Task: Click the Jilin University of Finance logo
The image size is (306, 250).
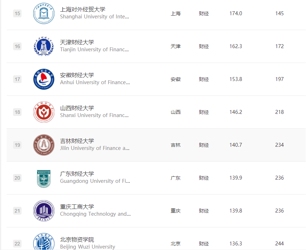Action: point(44,145)
